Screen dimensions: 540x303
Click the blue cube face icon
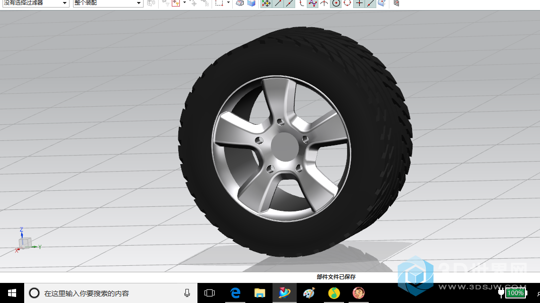[252, 3]
